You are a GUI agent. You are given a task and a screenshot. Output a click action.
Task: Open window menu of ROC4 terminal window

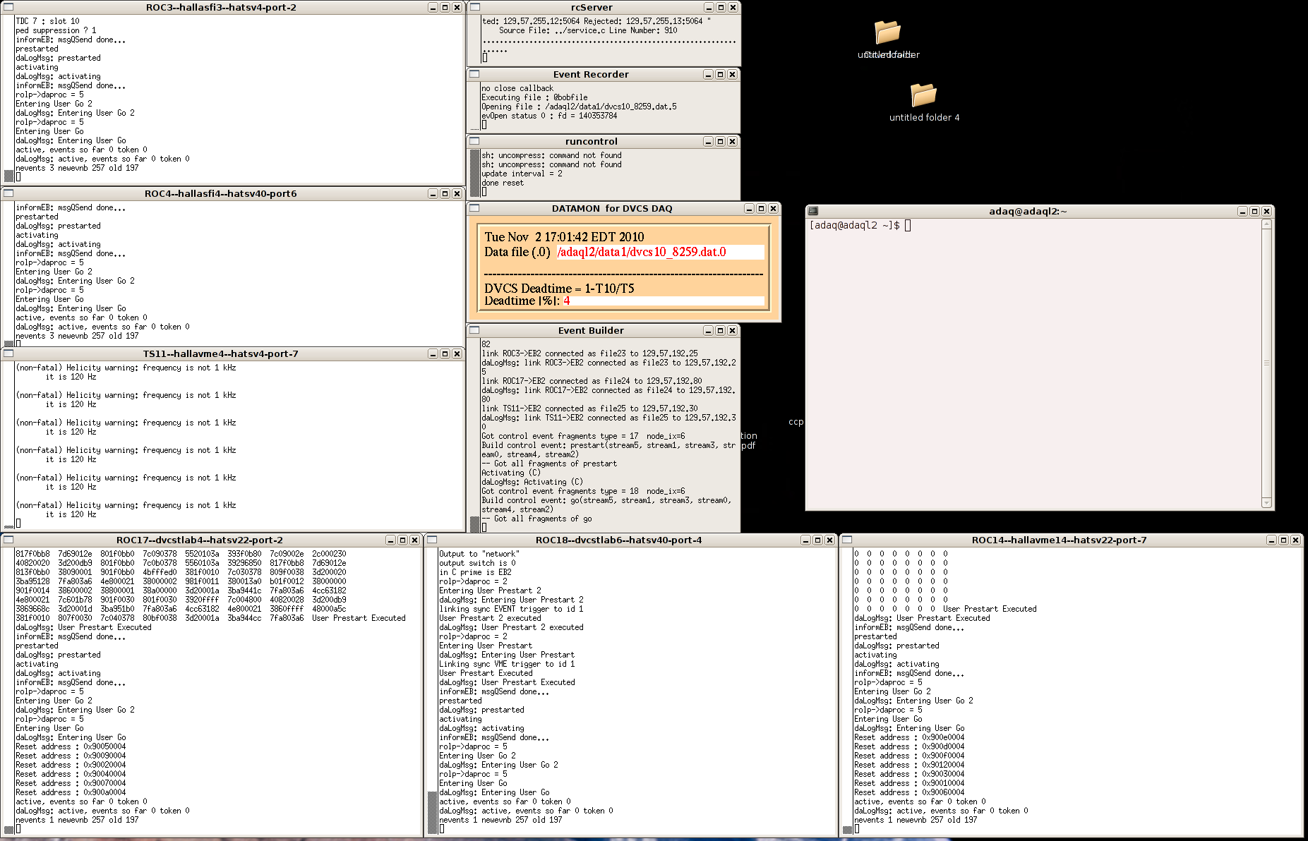[x=8, y=193]
